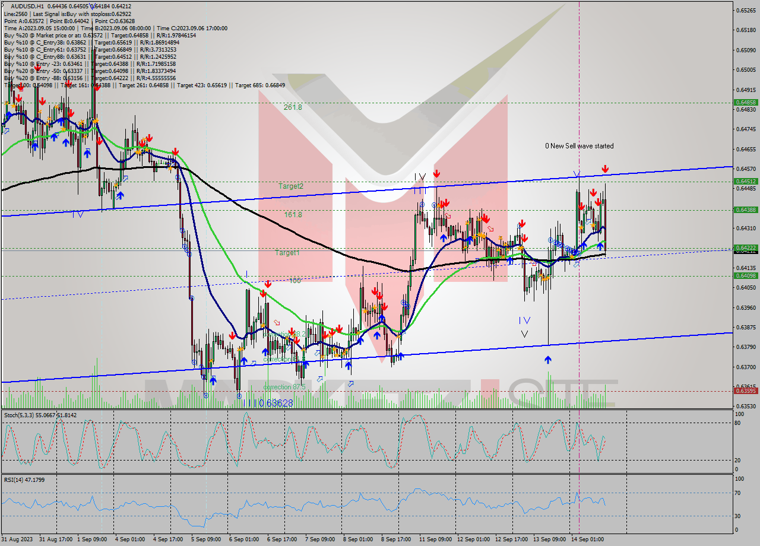
Task: Click the green 0.64512 price tag
Action: coord(745,181)
